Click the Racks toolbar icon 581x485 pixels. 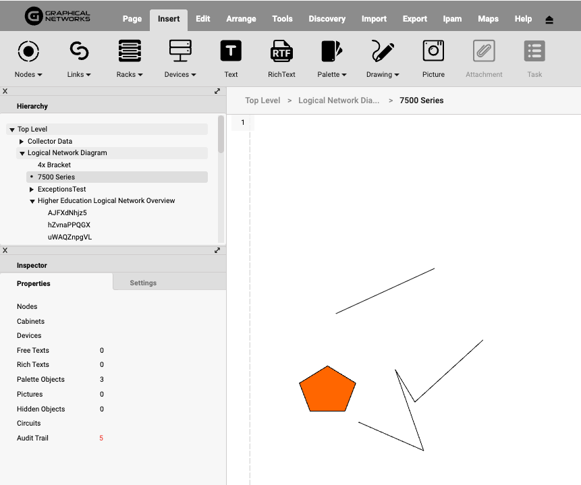(x=130, y=51)
